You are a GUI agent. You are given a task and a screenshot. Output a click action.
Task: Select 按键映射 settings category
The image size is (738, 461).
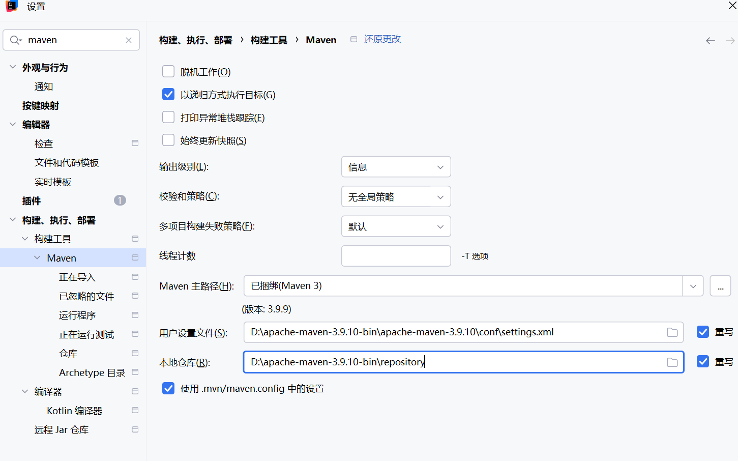pyautogui.click(x=41, y=105)
